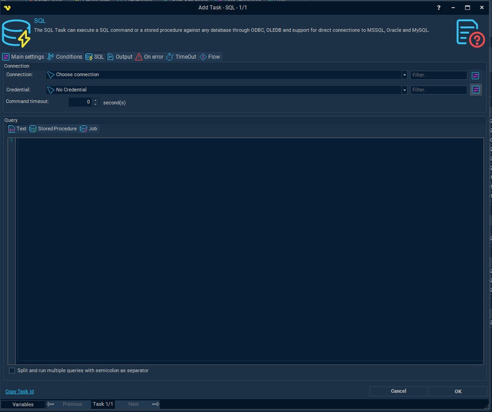
Task: Click the SQL database icon tab
Action: (89, 57)
